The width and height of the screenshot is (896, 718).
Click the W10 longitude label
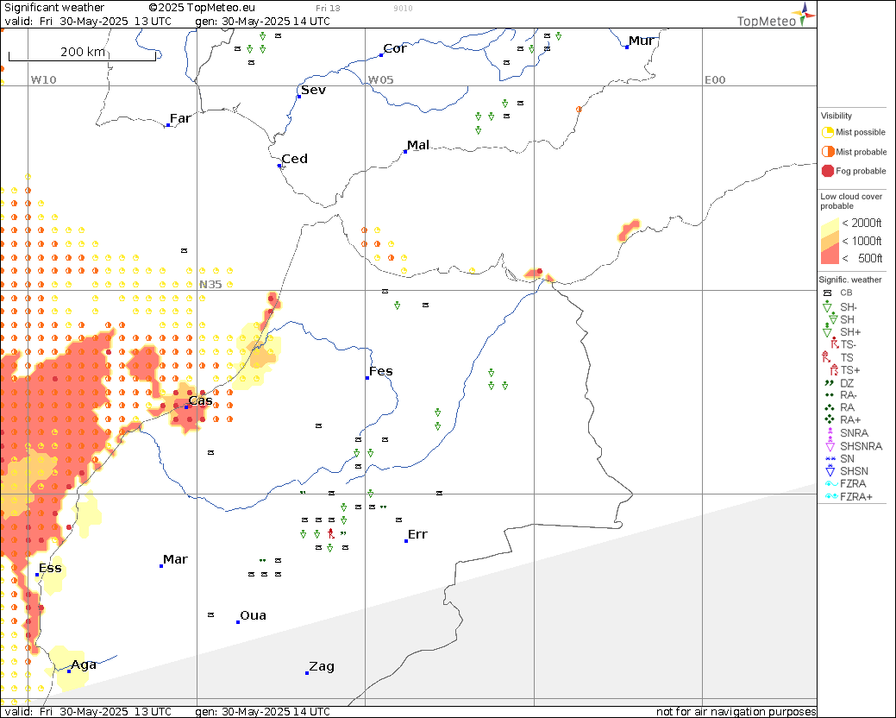[43, 79]
